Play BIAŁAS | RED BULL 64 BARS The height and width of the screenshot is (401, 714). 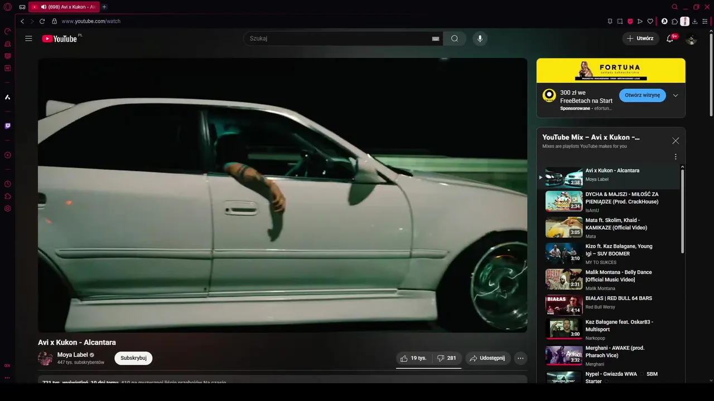click(612, 305)
